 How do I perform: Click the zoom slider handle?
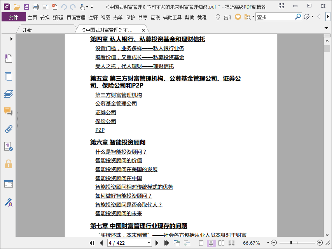(x=291, y=243)
